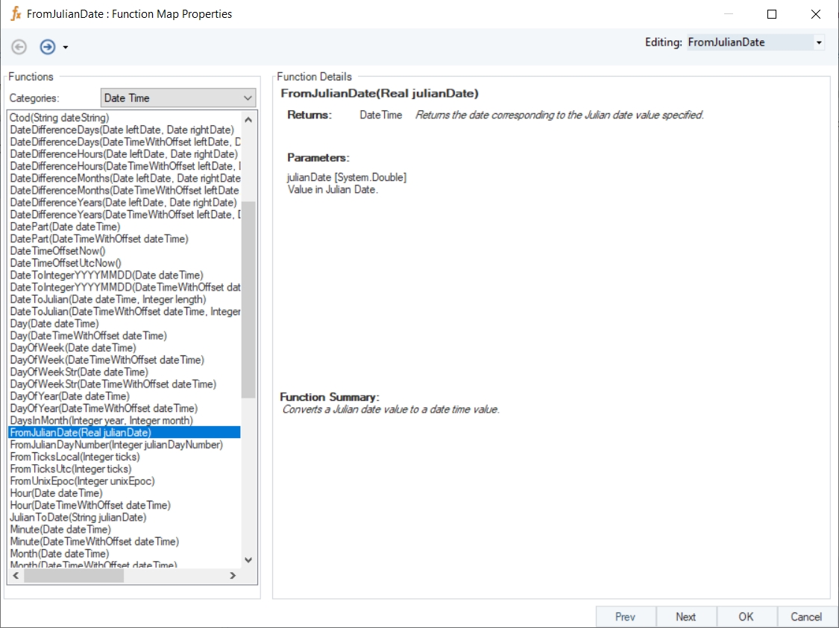The width and height of the screenshot is (839, 628).
Task: Open the forward arrow history dropdown
Action: click(66, 48)
